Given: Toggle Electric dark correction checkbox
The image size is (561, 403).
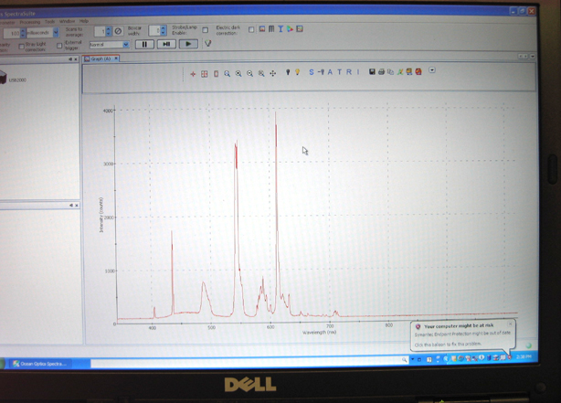Looking at the screenshot, I should point(251,30).
